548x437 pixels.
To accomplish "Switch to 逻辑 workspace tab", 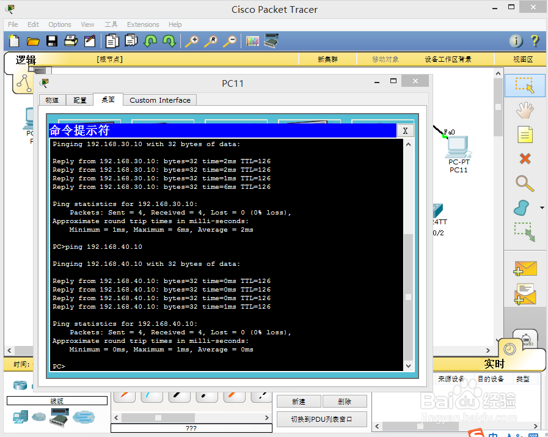I will pos(26,60).
